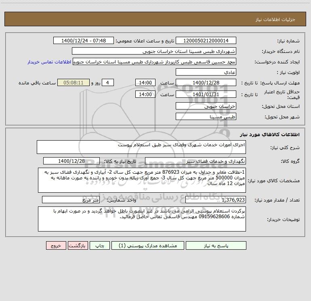Click label مشخصات کالای مورد نیاز
Image resolution: width=311 pixels, height=301 pixels.
coord(274,181)
